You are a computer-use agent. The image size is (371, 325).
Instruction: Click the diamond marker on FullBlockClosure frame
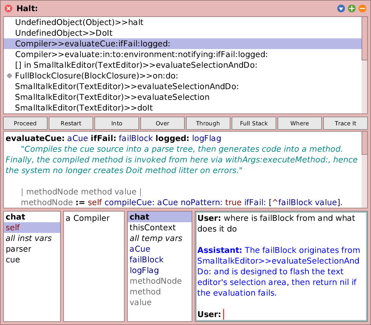tap(9, 75)
